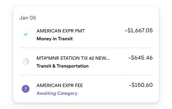Click the word Category in purple label

[67, 93]
